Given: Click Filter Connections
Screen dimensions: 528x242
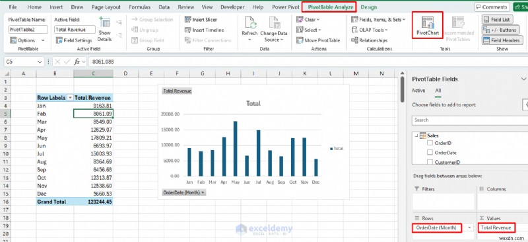Looking at the screenshot, I should (208, 40).
